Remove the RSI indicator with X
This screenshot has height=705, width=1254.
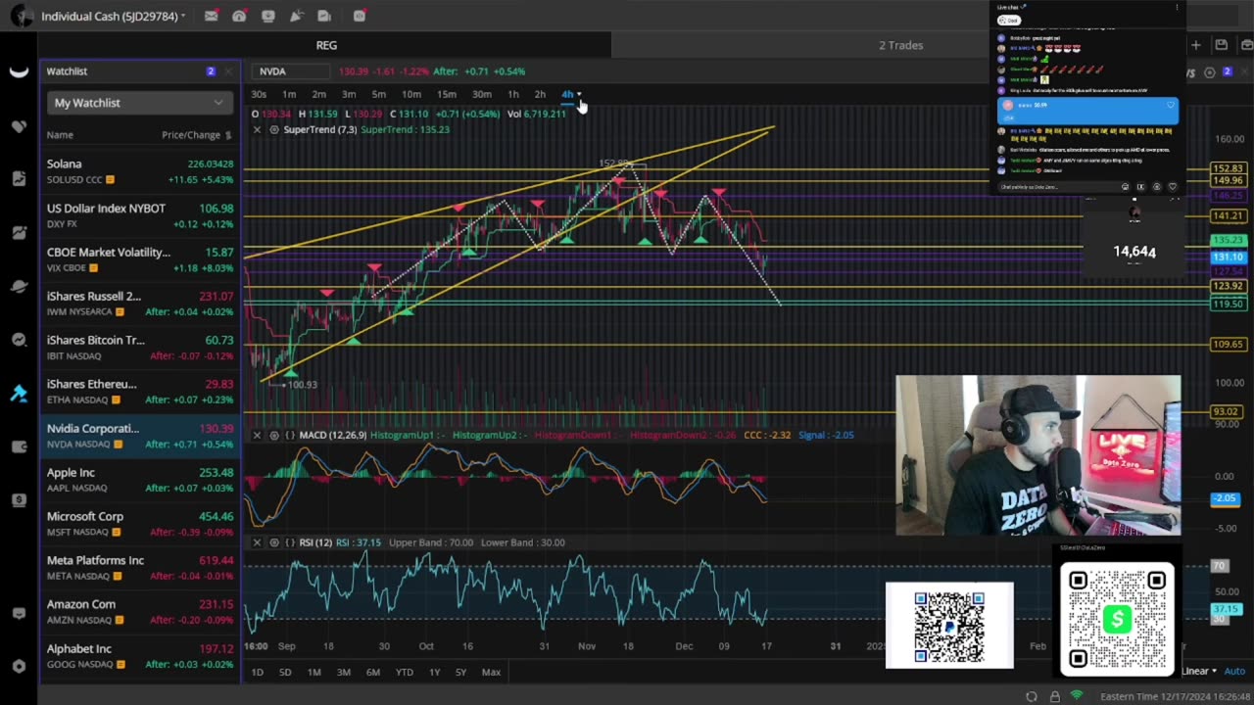click(x=257, y=542)
